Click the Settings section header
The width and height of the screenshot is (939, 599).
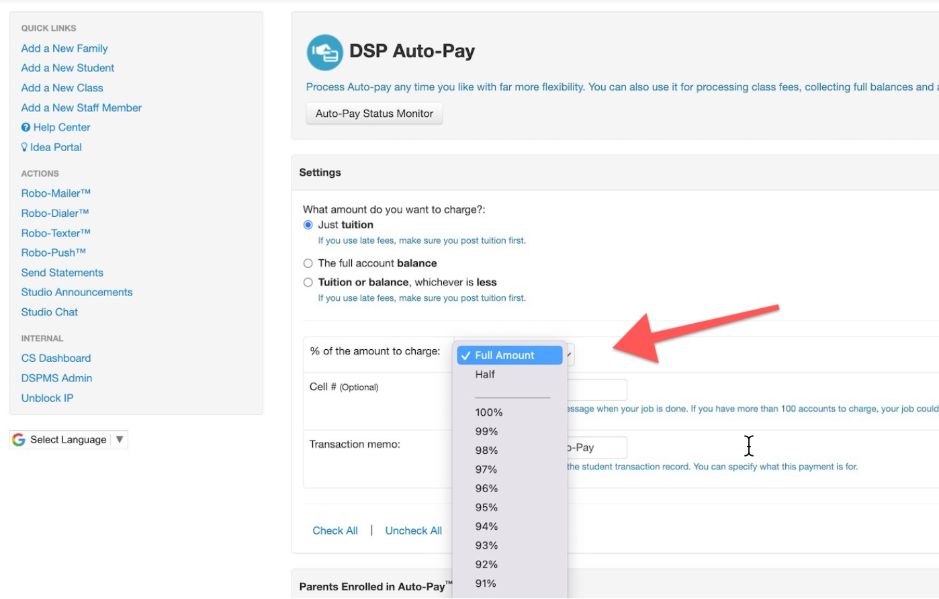coord(320,173)
